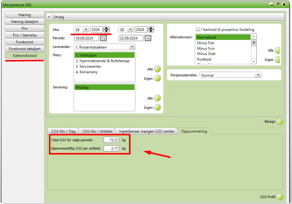Click the green CO2-Profil button

[280, 197]
